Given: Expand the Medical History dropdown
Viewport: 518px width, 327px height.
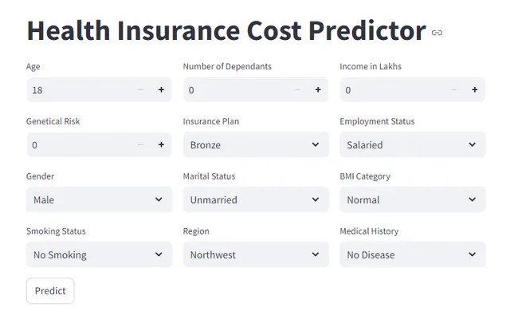Looking at the screenshot, I should [x=413, y=254].
